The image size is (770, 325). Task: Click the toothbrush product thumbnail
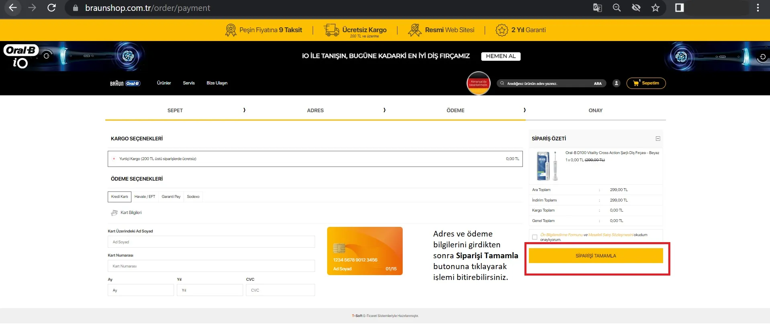pyautogui.click(x=547, y=166)
